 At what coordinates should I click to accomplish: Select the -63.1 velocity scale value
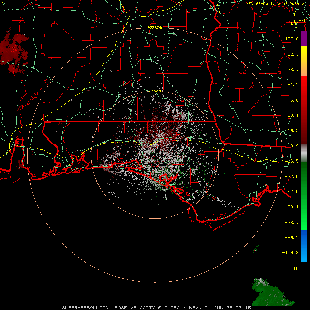(x=292, y=207)
